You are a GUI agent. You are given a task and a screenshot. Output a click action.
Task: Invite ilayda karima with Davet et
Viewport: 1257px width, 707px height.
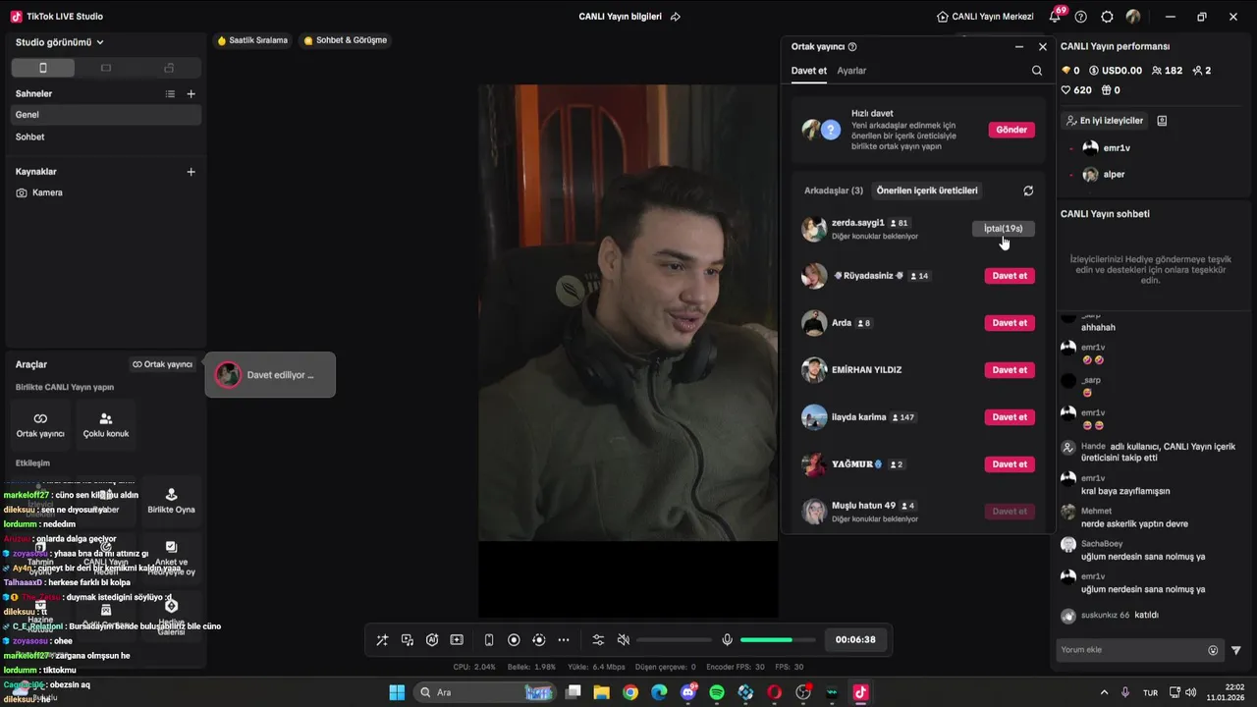1010,417
